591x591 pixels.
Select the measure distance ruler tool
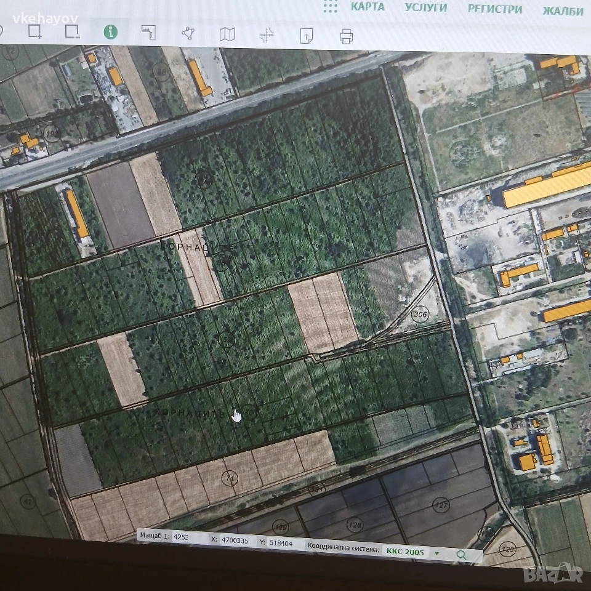click(x=148, y=33)
